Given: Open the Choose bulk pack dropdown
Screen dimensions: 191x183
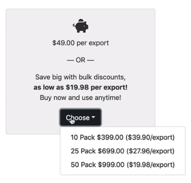Looking at the screenshot, I should 80,117.
